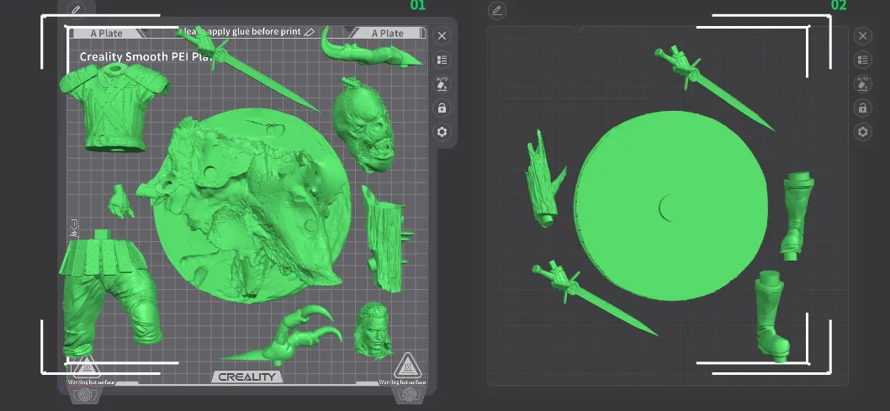The image size is (890, 411).
Task: Auto-orient objects on plate 02
Action: (862, 84)
